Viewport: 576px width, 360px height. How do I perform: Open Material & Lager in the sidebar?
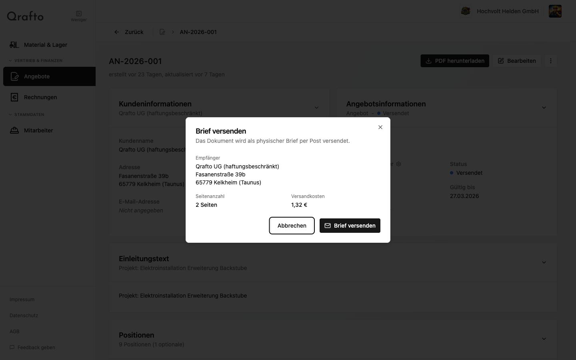click(x=46, y=45)
